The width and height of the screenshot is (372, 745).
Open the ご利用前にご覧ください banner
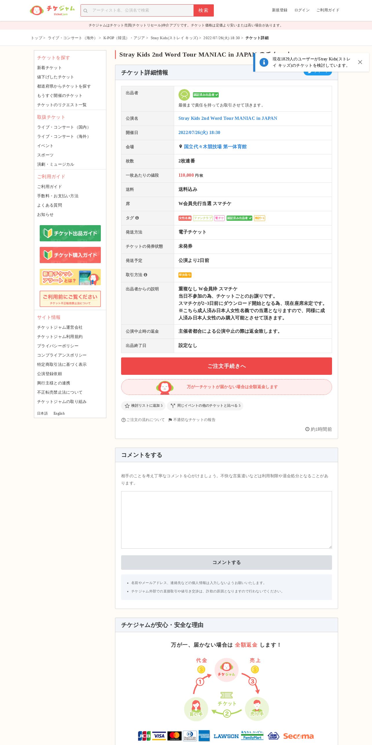tap(70, 299)
